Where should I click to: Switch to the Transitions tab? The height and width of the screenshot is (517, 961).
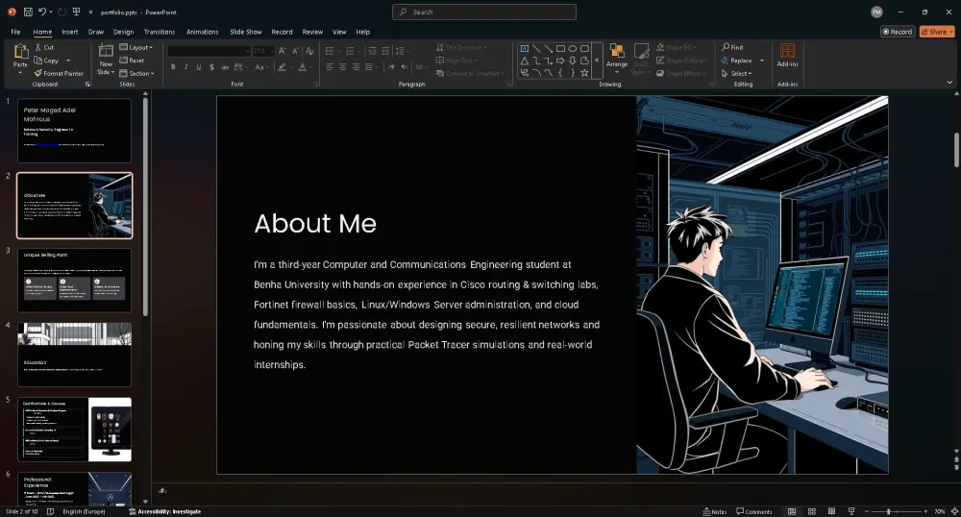point(160,32)
